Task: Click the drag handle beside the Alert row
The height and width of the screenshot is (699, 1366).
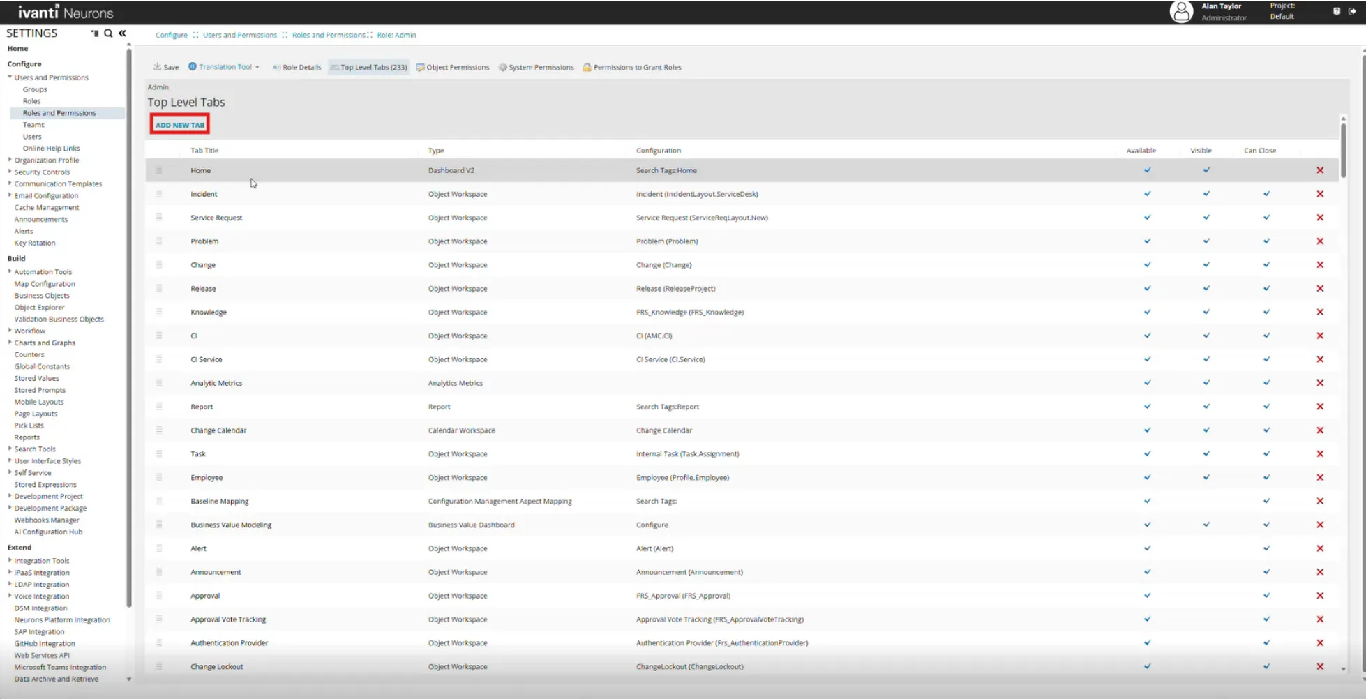Action: pyautogui.click(x=159, y=548)
